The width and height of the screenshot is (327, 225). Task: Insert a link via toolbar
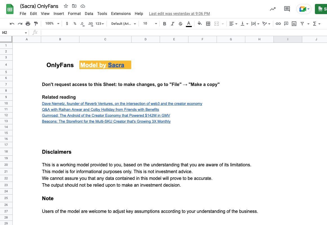pyautogui.click(x=278, y=24)
